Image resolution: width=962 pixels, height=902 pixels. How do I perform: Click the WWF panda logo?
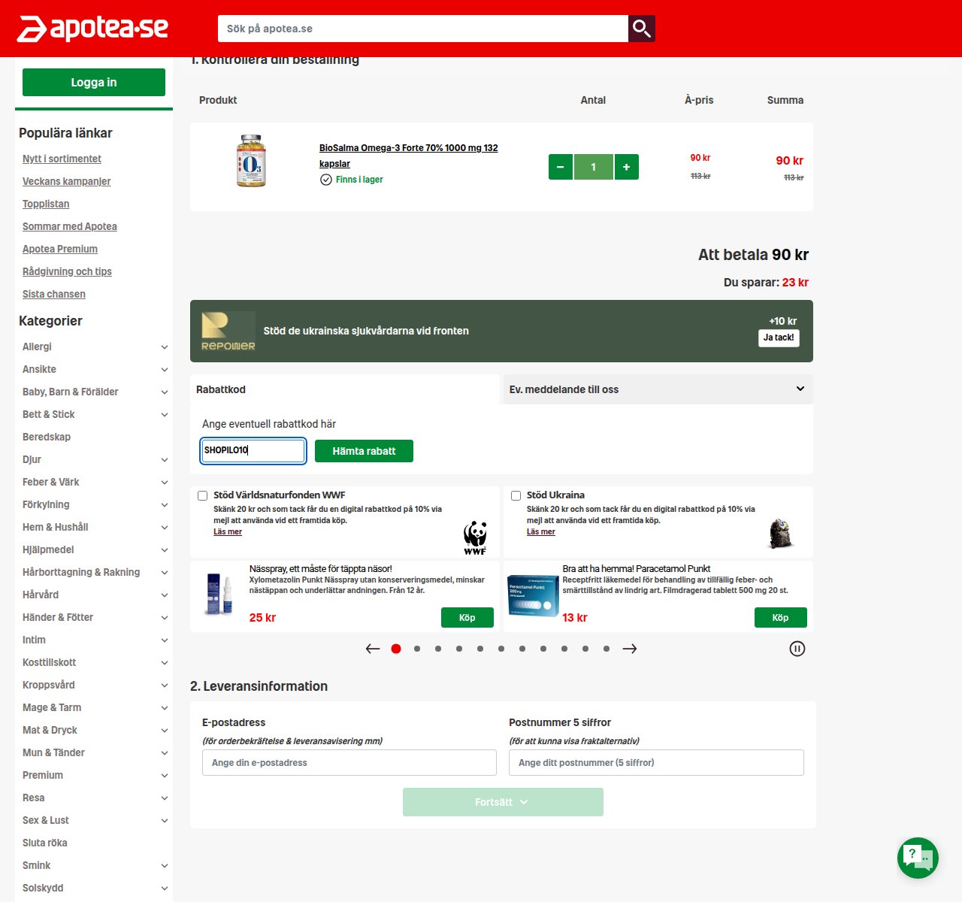(475, 538)
